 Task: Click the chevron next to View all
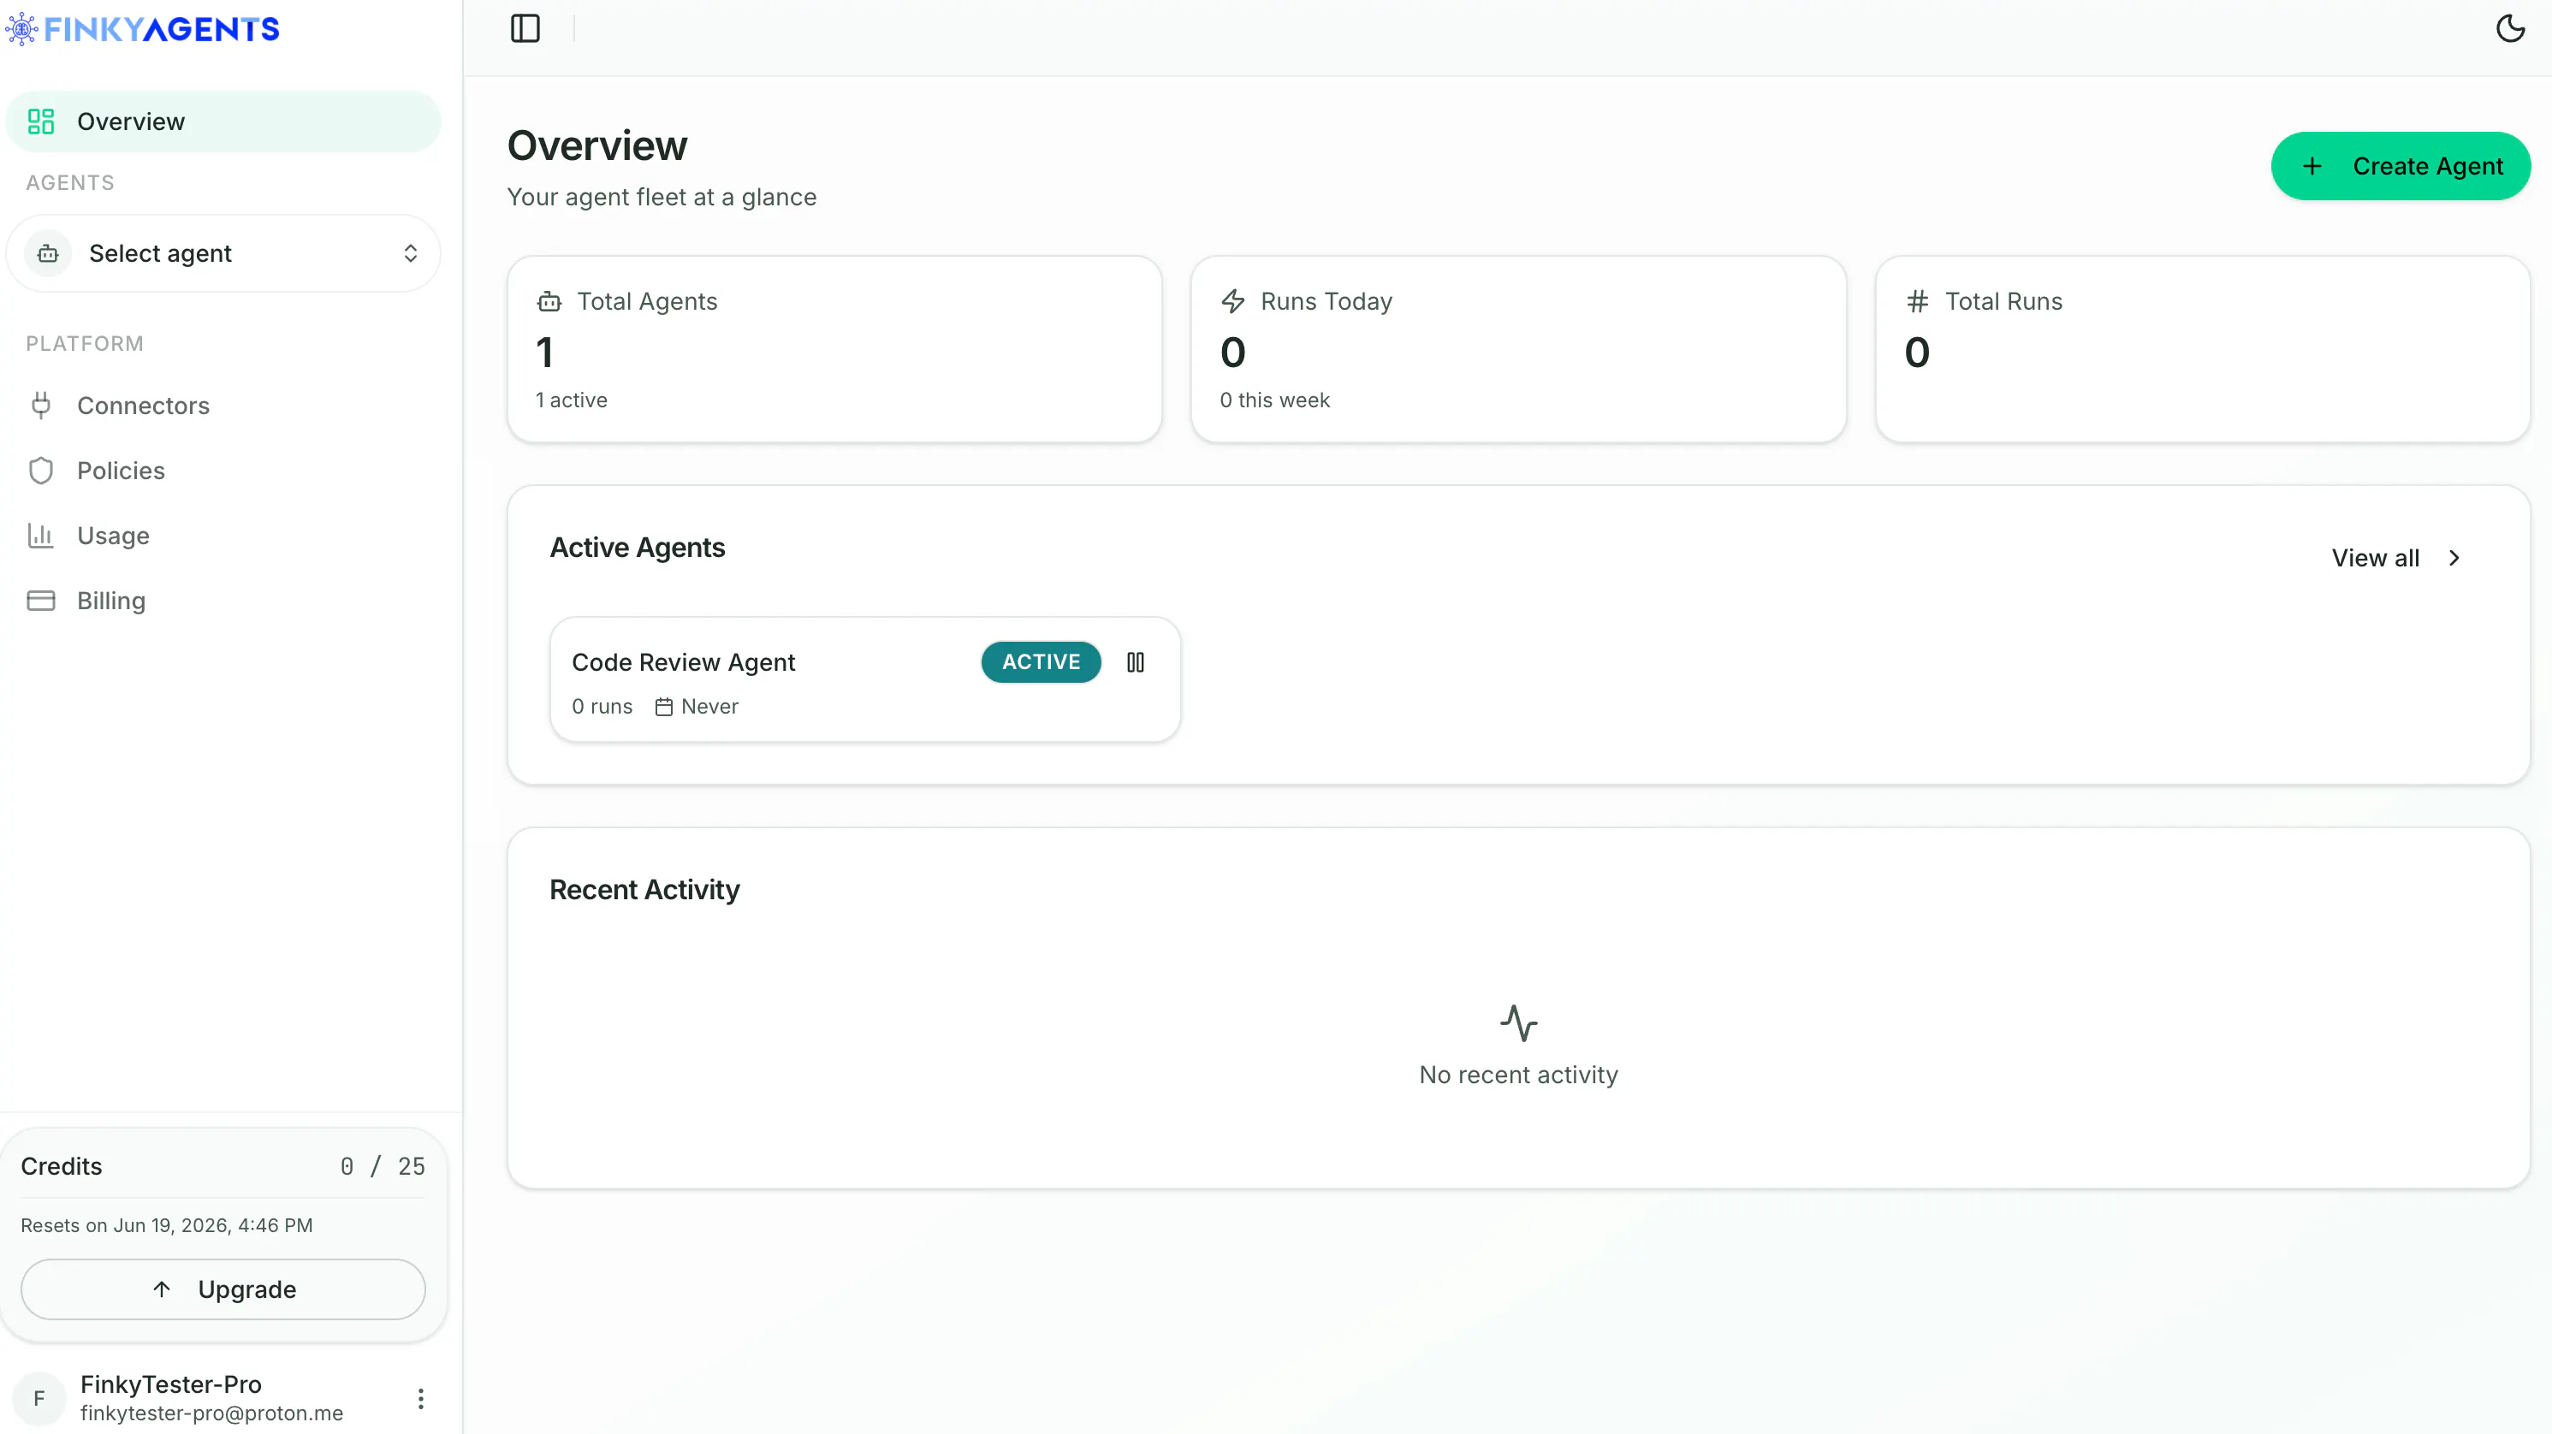pyautogui.click(x=2454, y=559)
